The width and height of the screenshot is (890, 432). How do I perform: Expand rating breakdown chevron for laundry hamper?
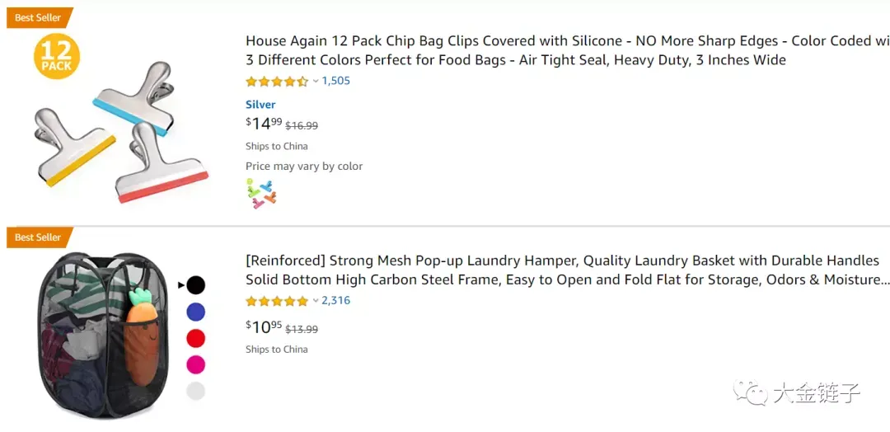(x=316, y=301)
